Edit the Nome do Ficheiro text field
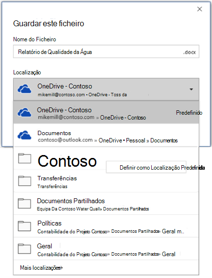Image resolution: width=212 pixels, height=278 pixels. (x=106, y=52)
